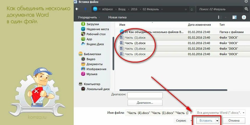Click the Яндекс.Диск cloud icon
Image resolution: width=250 pixels, height=125 pixels.
click(83, 44)
